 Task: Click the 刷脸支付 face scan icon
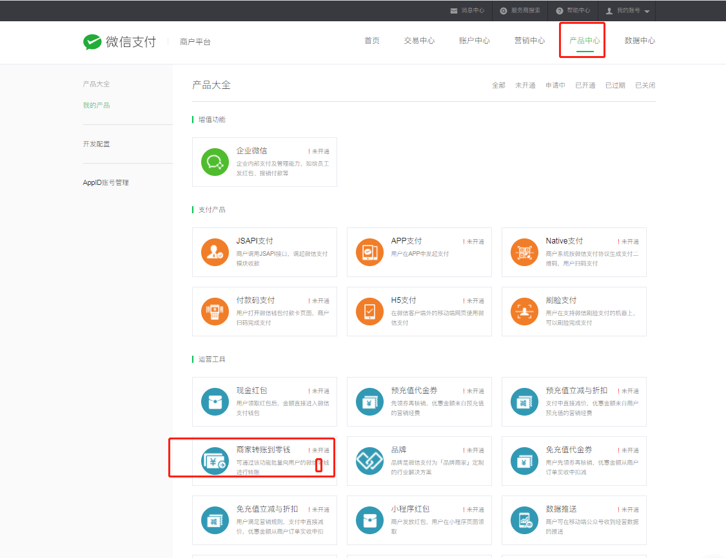coord(524,311)
